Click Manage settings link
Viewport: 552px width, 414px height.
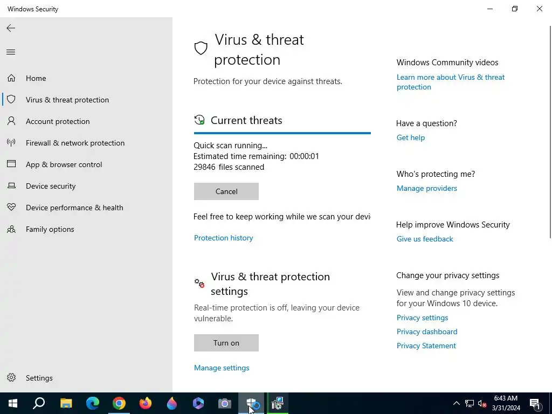pyautogui.click(x=222, y=368)
